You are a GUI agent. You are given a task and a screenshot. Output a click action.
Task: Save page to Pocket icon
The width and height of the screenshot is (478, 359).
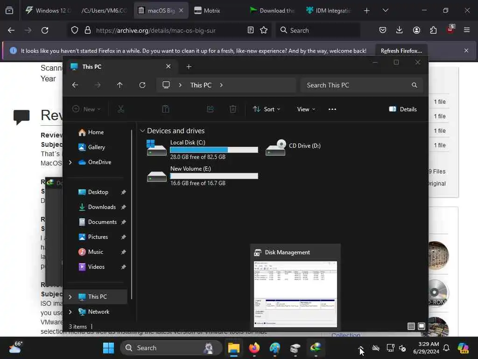(x=383, y=30)
